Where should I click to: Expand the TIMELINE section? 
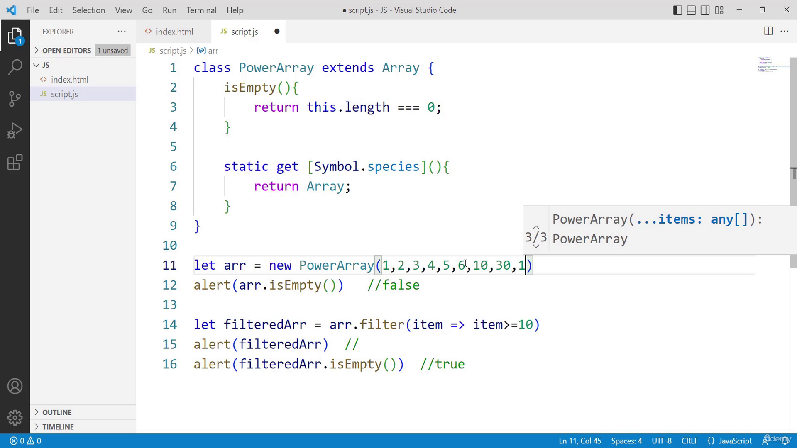[58, 427]
